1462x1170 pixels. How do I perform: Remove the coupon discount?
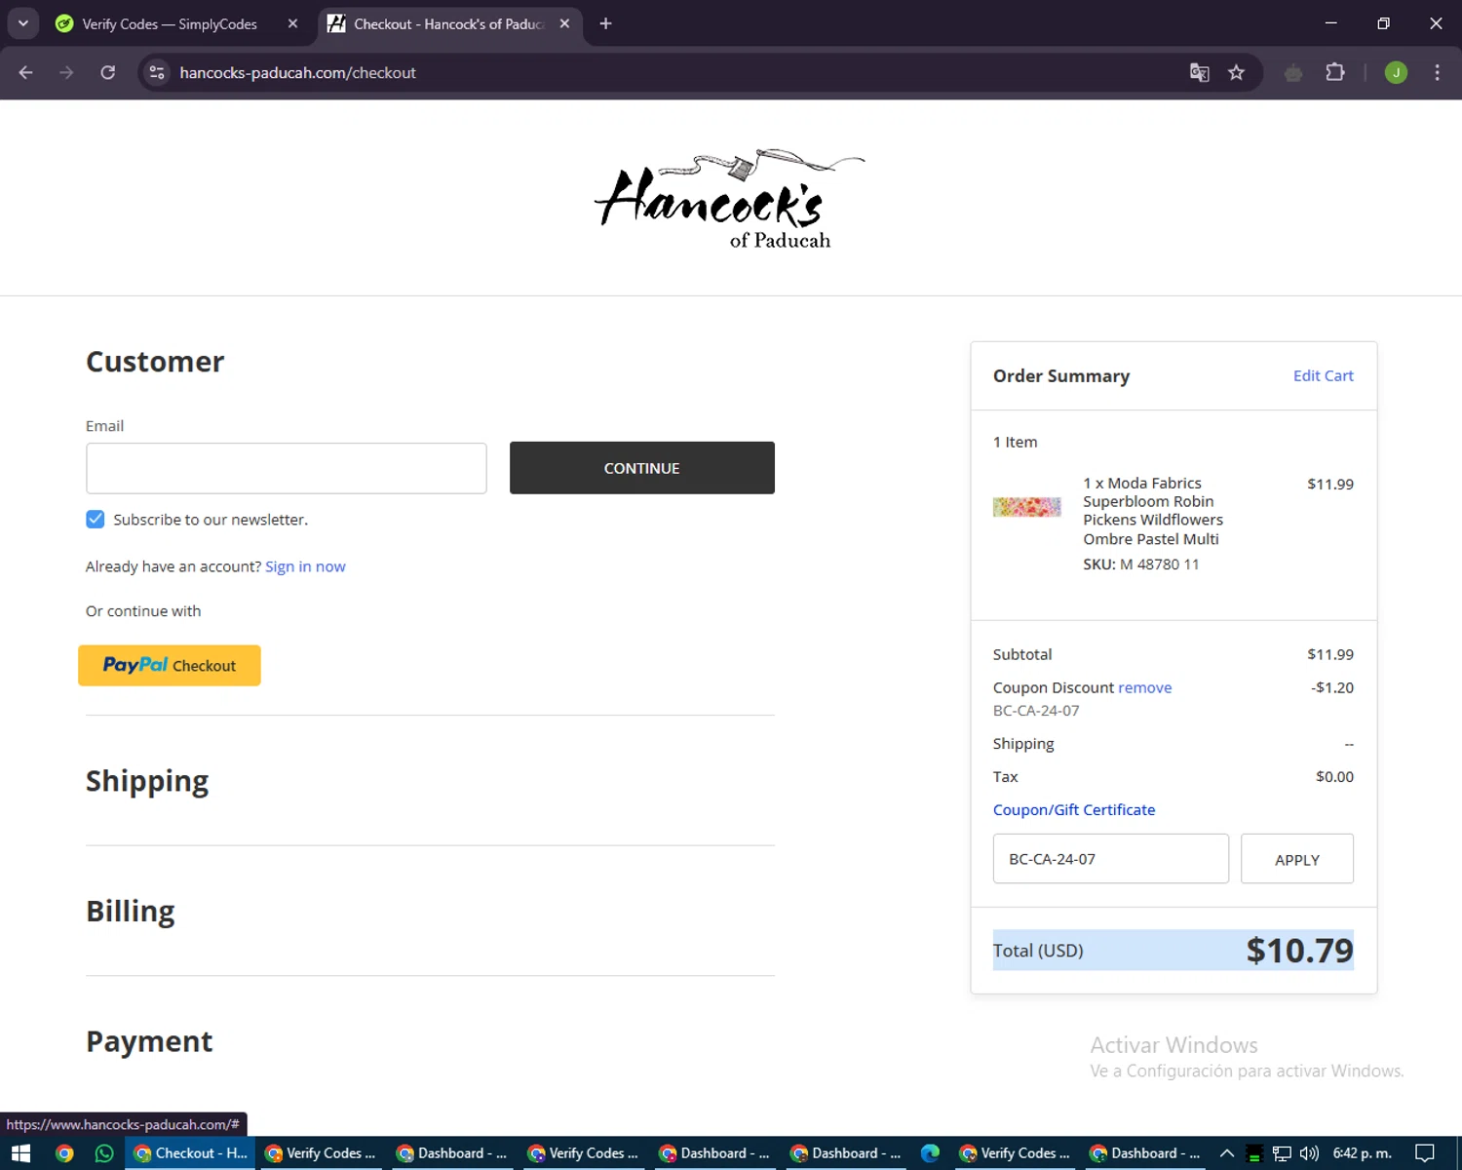[x=1144, y=687]
